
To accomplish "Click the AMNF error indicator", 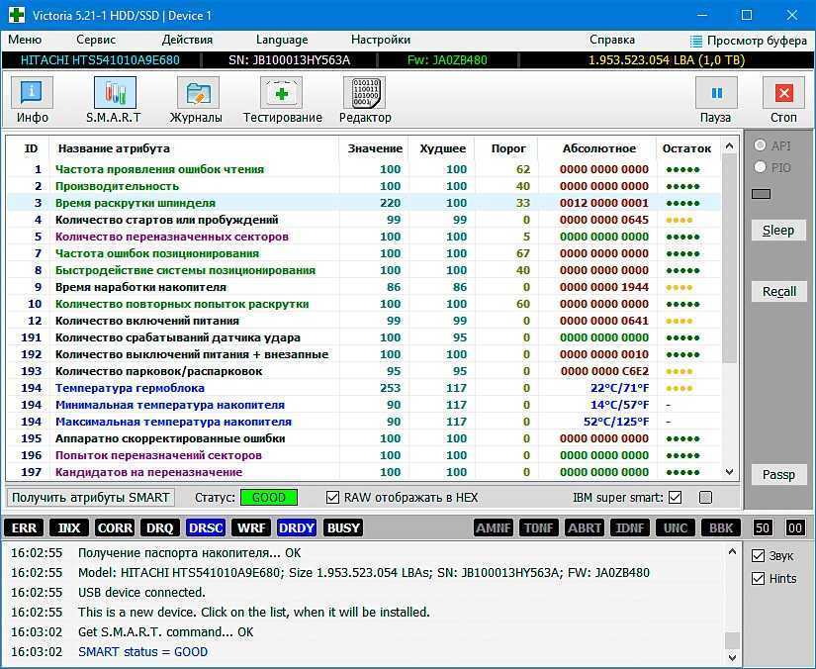I will [x=494, y=527].
